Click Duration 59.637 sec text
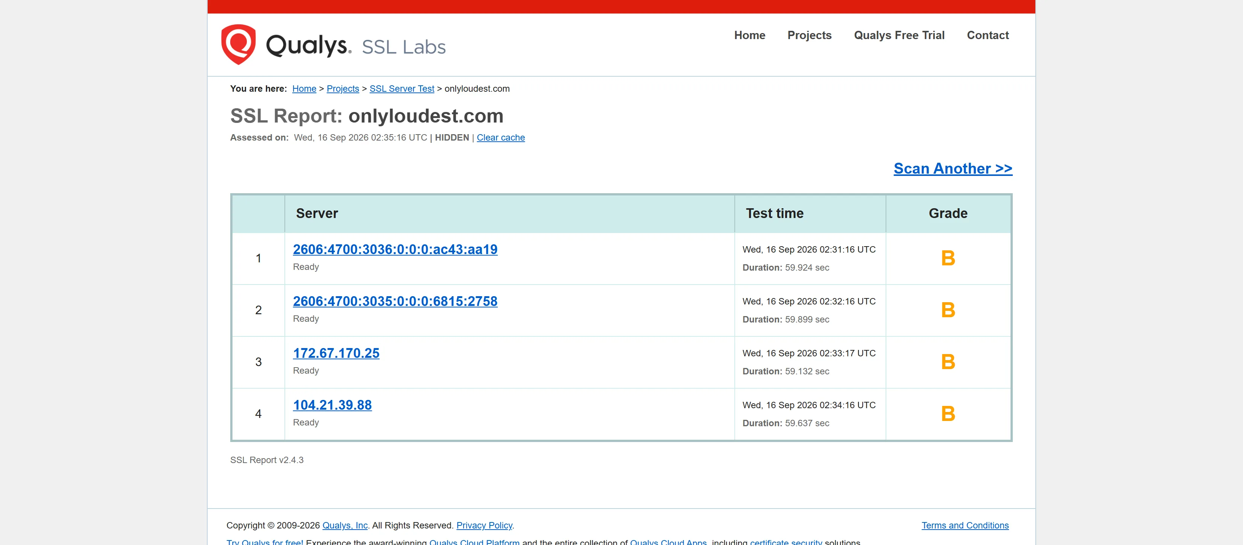Screen dimensions: 1243x545 786,424
